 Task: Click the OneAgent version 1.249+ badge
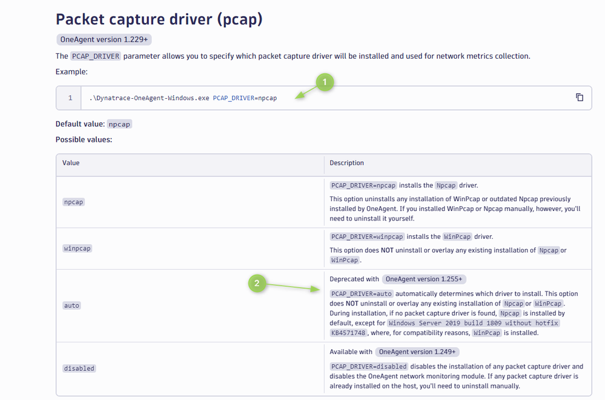coord(417,352)
